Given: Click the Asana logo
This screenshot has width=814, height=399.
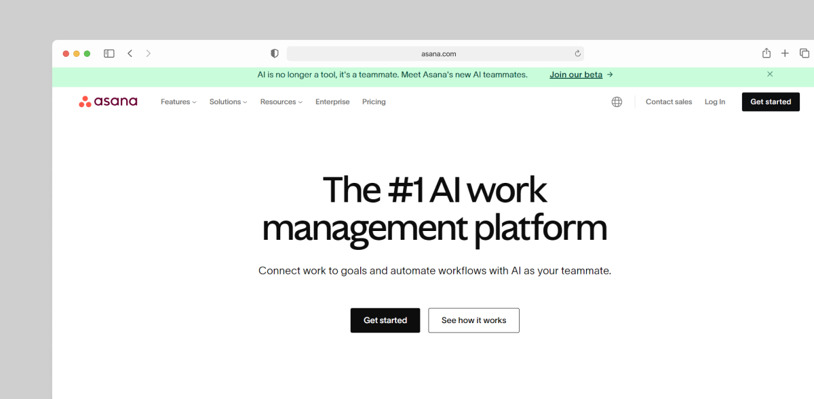Looking at the screenshot, I should pos(108,102).
